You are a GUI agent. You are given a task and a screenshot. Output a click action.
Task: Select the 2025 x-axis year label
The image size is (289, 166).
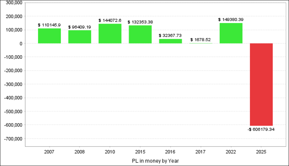click(261, 152)
